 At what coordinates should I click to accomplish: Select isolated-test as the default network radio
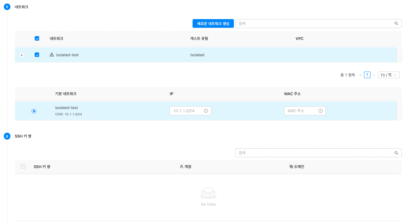tap(34, 111)
